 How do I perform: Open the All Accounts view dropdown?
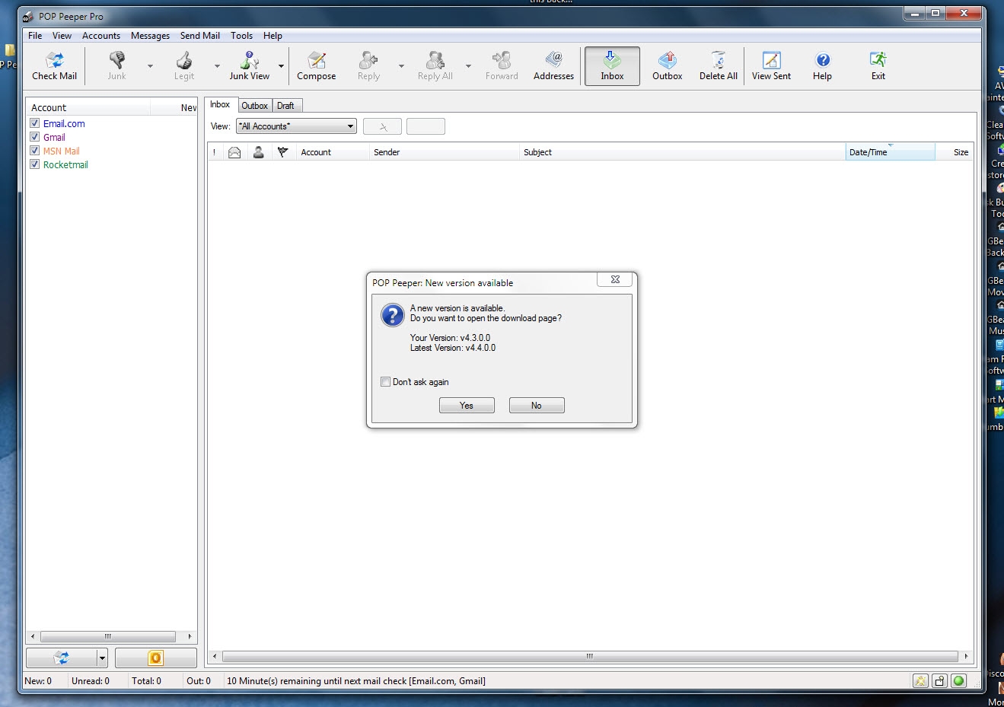(x=297, y=126)
